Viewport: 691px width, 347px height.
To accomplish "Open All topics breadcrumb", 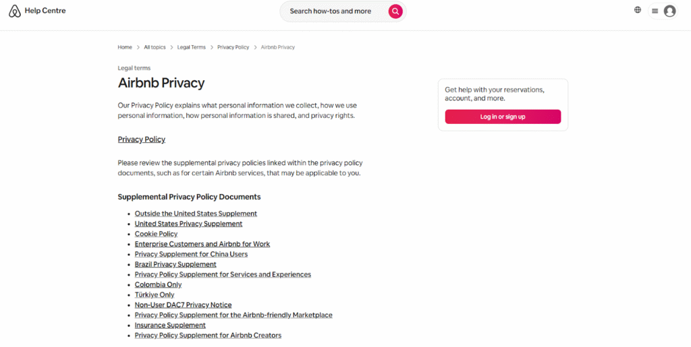I will [x=155, y=47].
